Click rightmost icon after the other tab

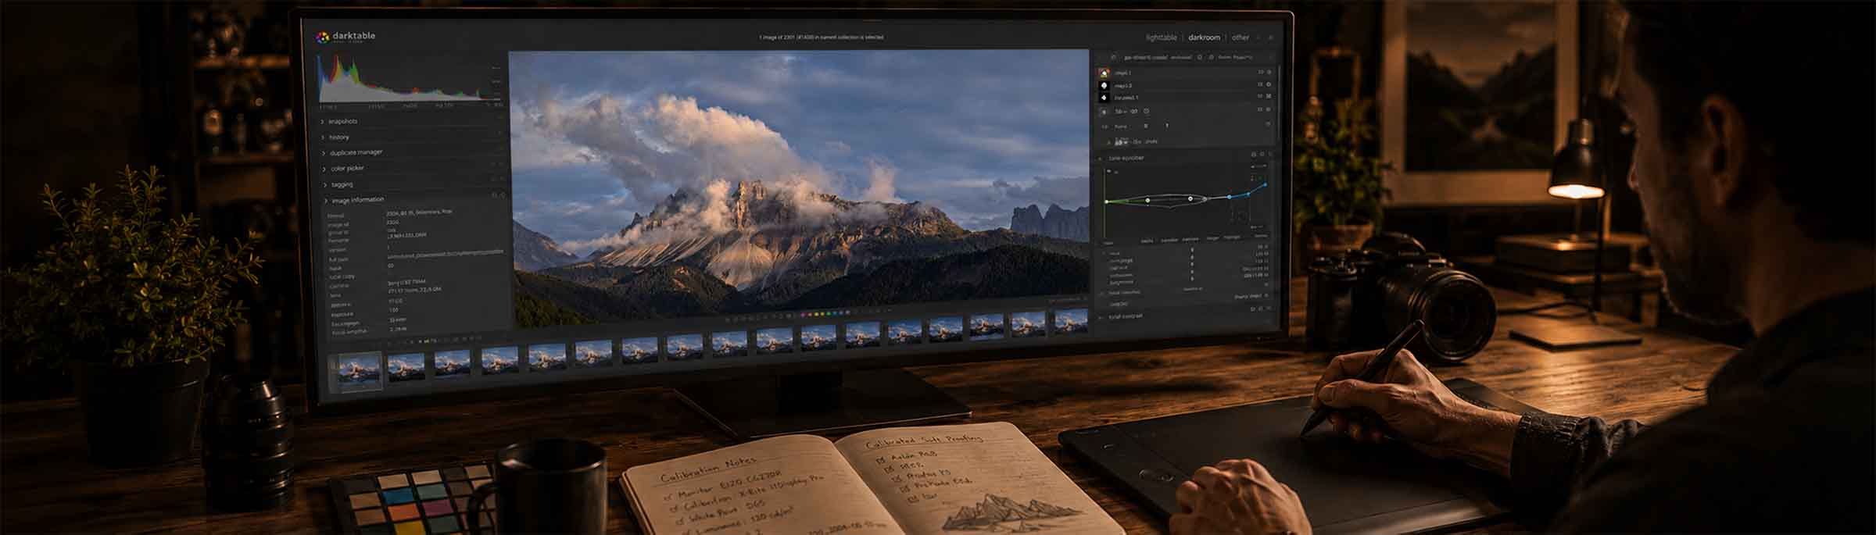click(x=1271, y=37)
